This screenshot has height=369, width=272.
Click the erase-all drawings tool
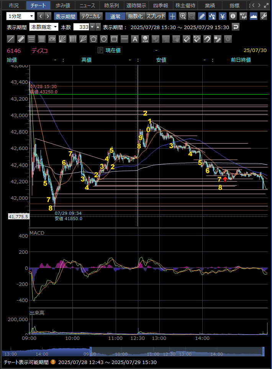pos(197,39)
